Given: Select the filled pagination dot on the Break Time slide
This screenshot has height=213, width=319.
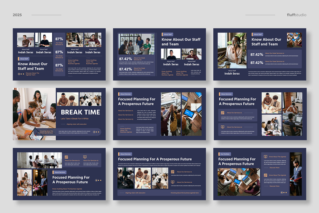Looking at the screenshot, I should (x=94, y=132).
